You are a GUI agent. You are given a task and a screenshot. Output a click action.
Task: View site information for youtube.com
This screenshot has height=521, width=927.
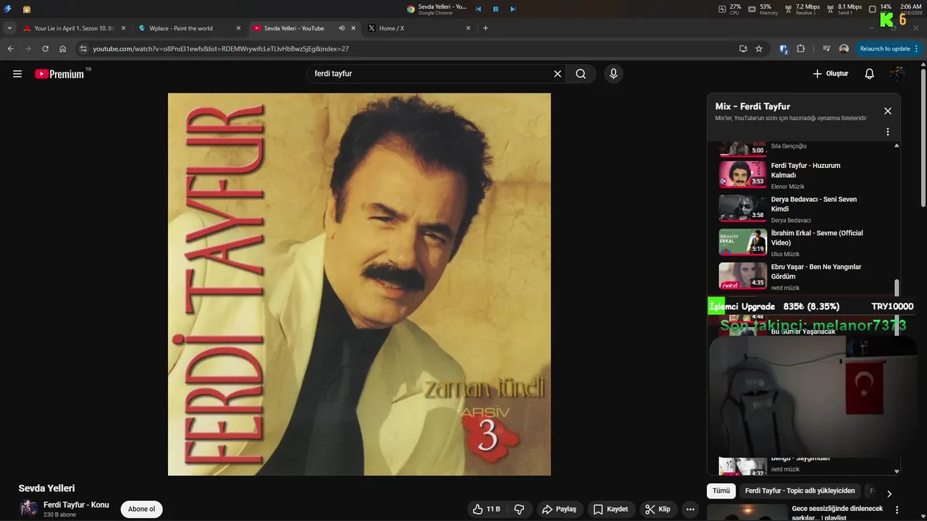click(x=83, y=48)
